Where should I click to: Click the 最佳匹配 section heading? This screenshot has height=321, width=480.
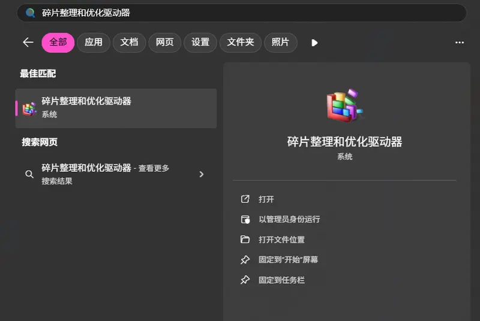38,74
